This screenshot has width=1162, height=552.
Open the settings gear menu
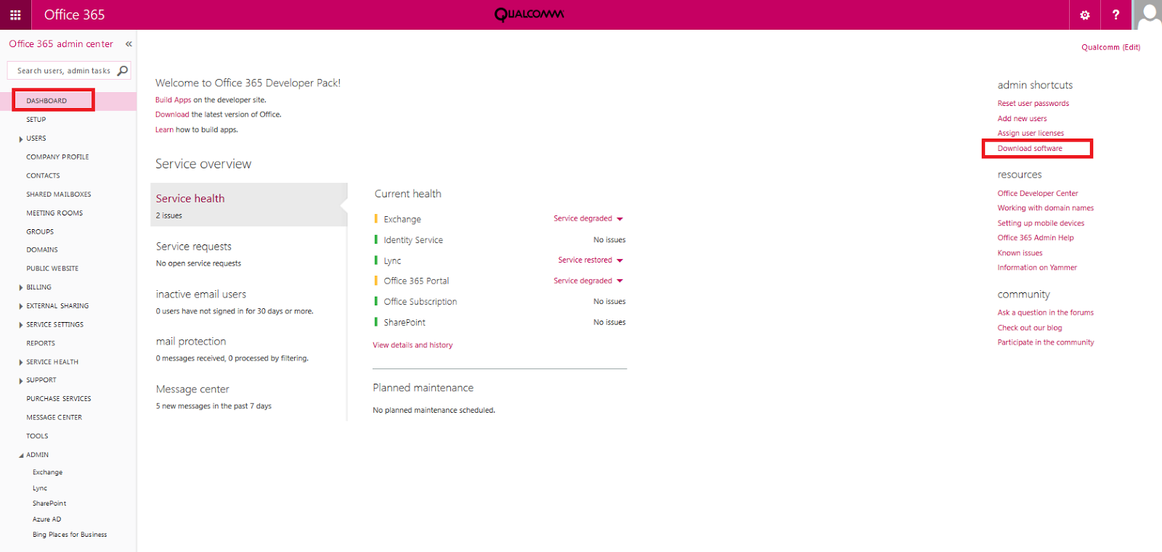[1085, 15]
